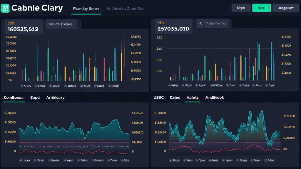
Task: Select the Meliits Trener panel tab
Action: [61, 24]
